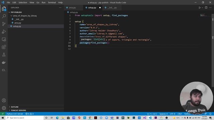Open the Explorer view in activity bar
Viewport: 214px width, 120px height.
[4, 9]
